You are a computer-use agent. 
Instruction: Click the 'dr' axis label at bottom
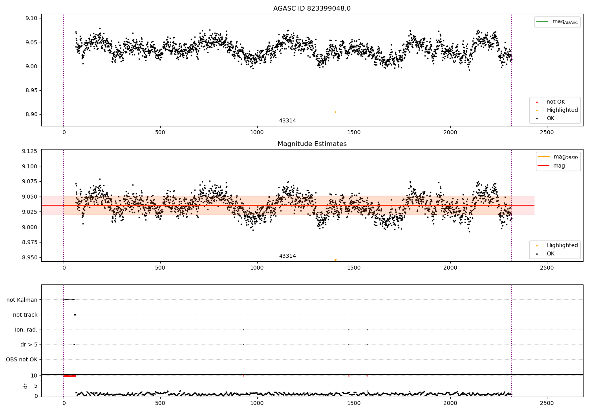[26, 386]
